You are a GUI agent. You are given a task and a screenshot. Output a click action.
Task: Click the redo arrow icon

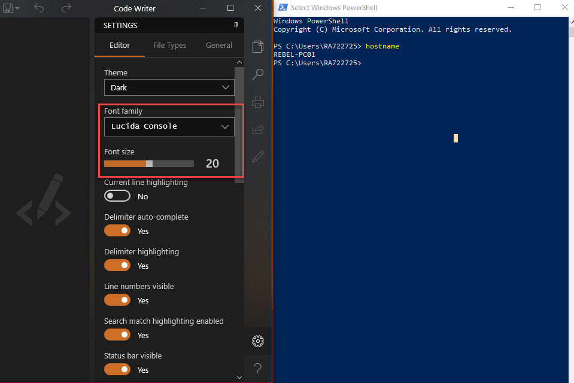66,8
